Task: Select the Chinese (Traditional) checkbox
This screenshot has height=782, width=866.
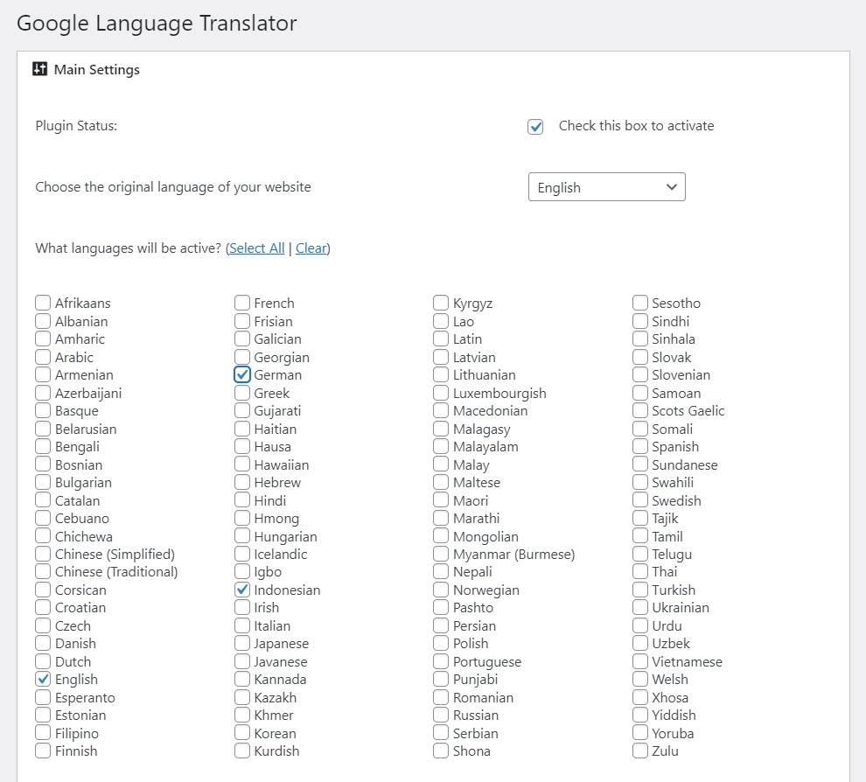Action: pos(43,571)
